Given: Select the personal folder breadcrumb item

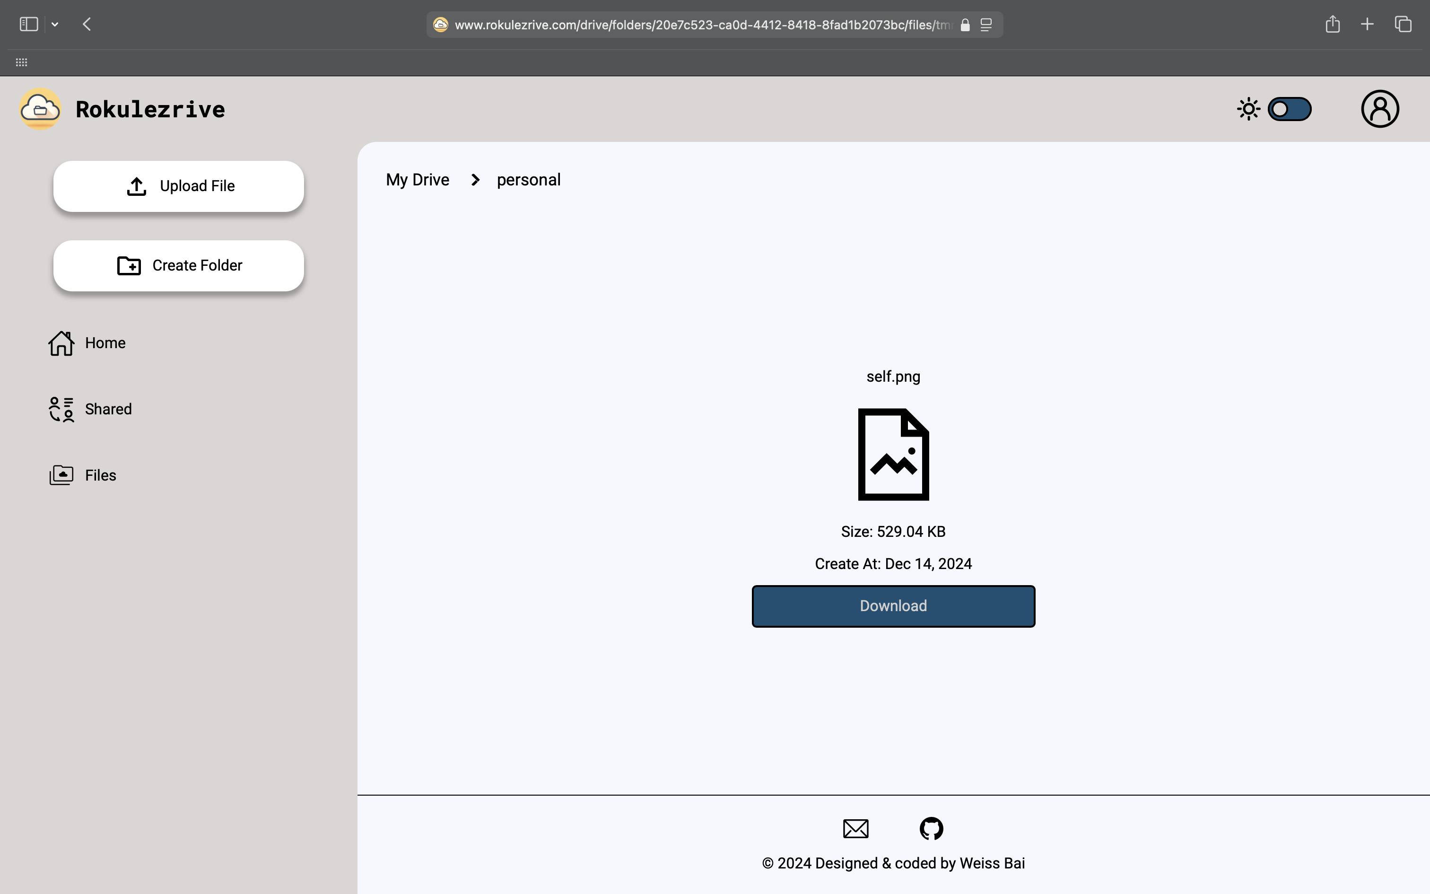Looking at the screenshot, I should (x=527, y=179).
